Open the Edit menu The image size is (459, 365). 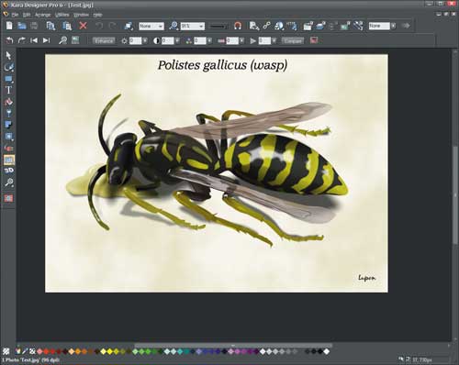(27, 15)
